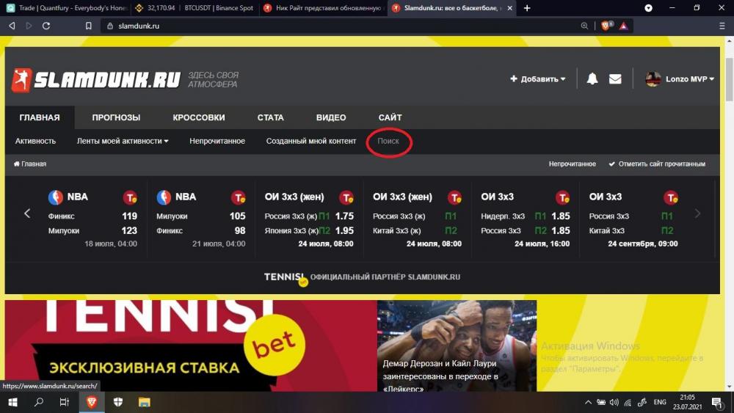Open the messages envelope icon
The image size is (734, 413).
tap(615, 79)
